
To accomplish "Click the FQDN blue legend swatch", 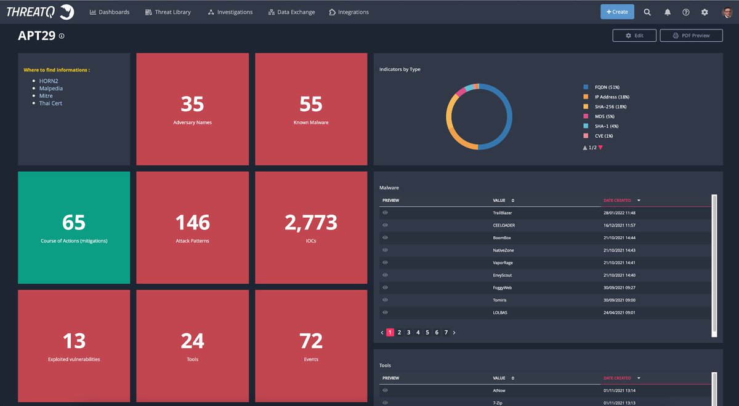I will point(586,87).
